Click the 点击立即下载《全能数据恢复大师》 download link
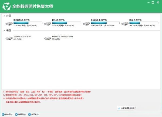 pyautogui.click(x=23, y=102)
